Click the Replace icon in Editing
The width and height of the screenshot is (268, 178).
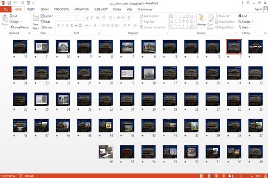[240, 21]
